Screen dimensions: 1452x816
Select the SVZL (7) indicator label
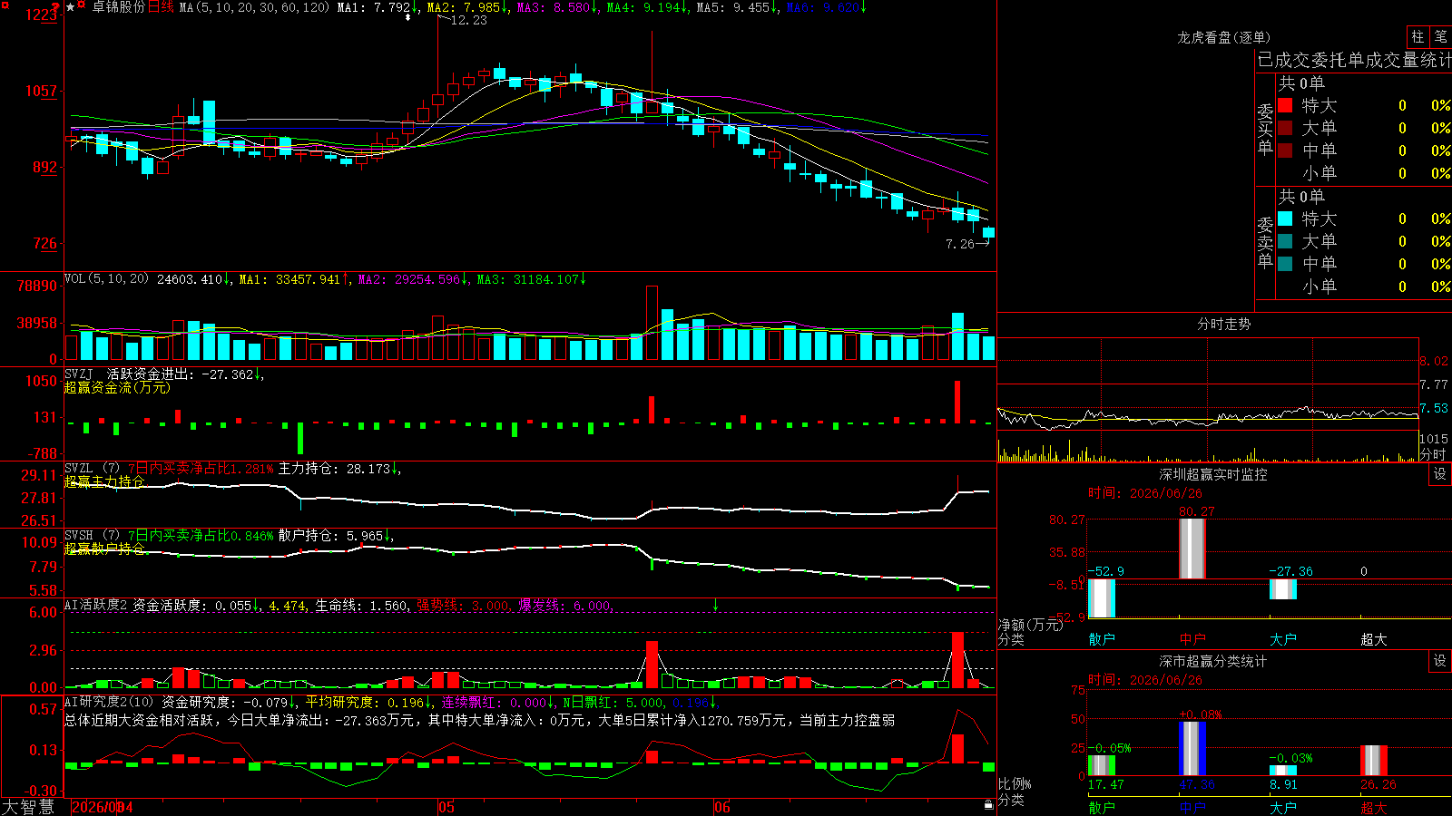coord(92,469)
